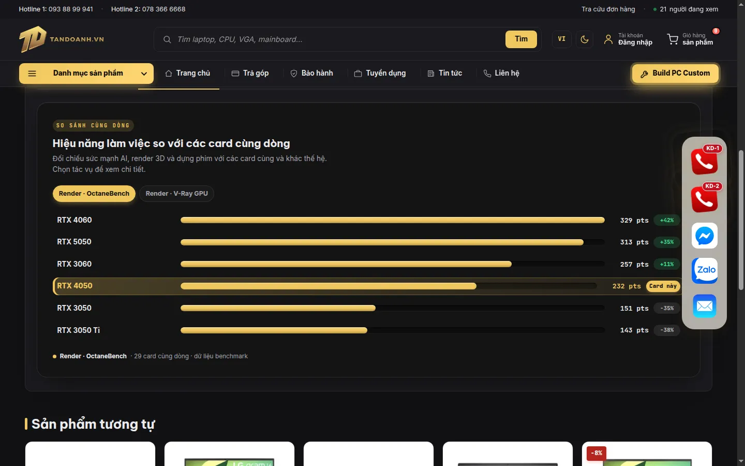
Task: Click the Tìm search button
Action: point(521,39)
